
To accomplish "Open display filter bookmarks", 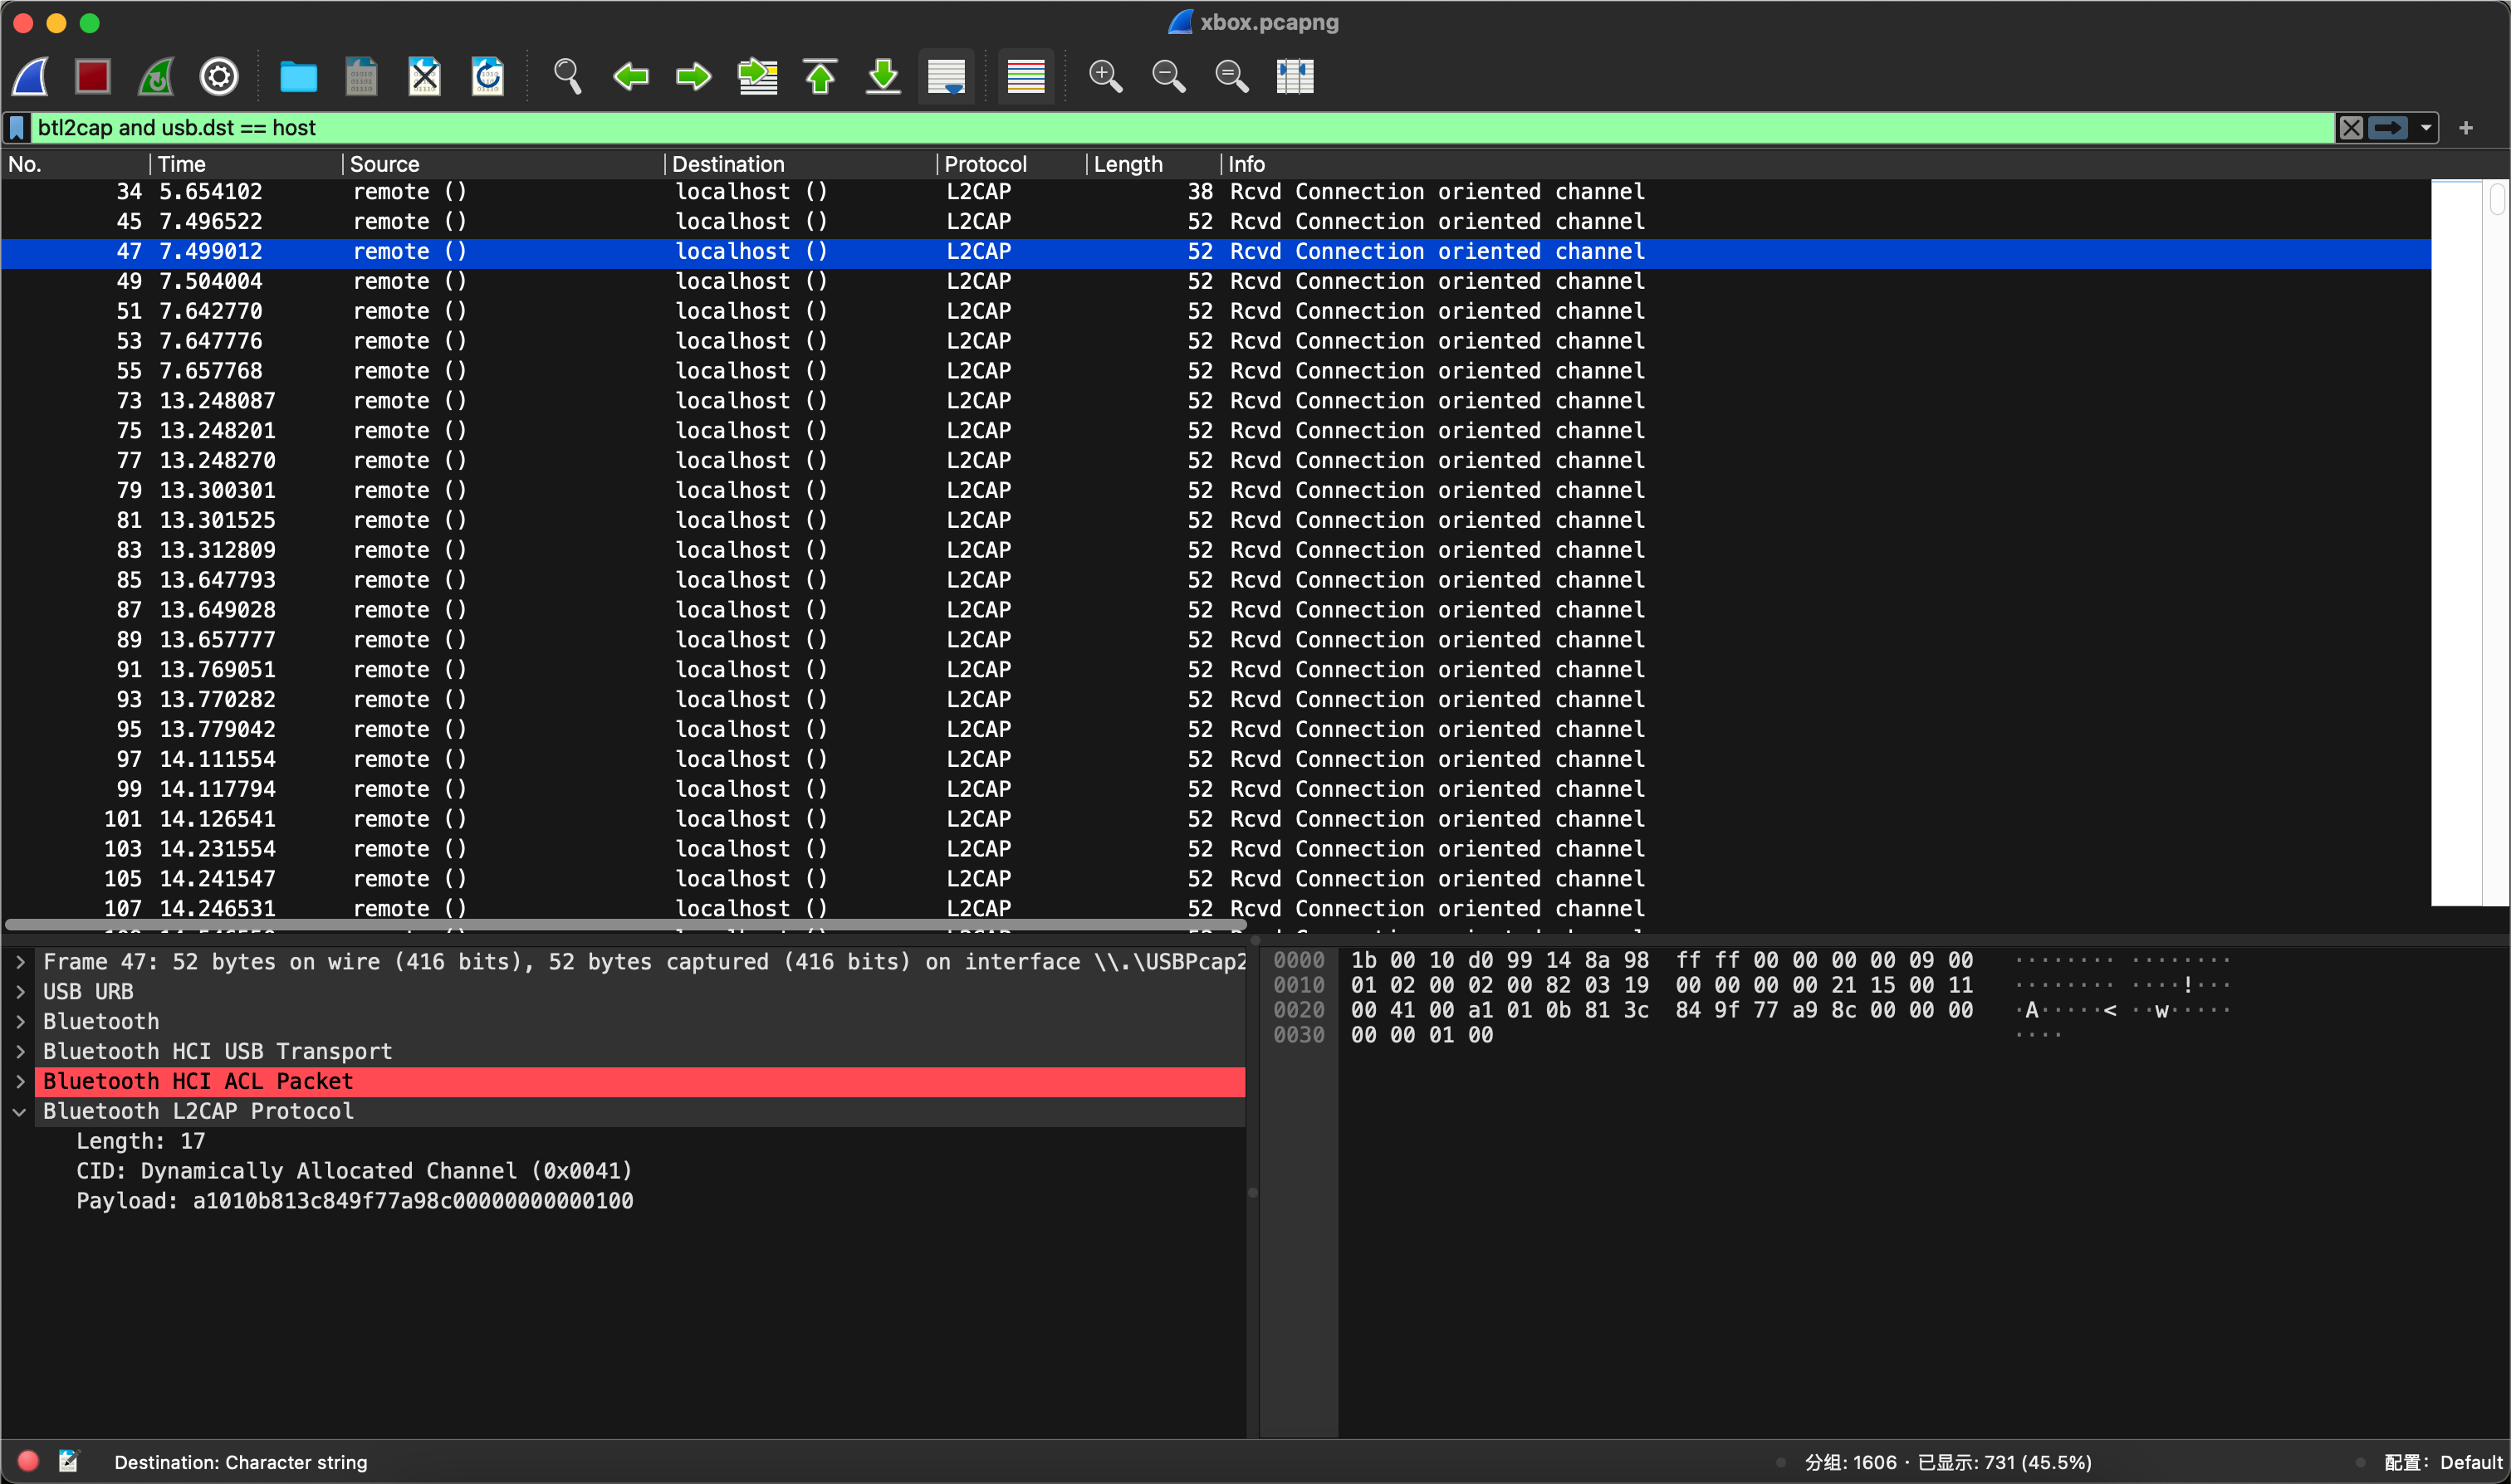I will point(17,128).
